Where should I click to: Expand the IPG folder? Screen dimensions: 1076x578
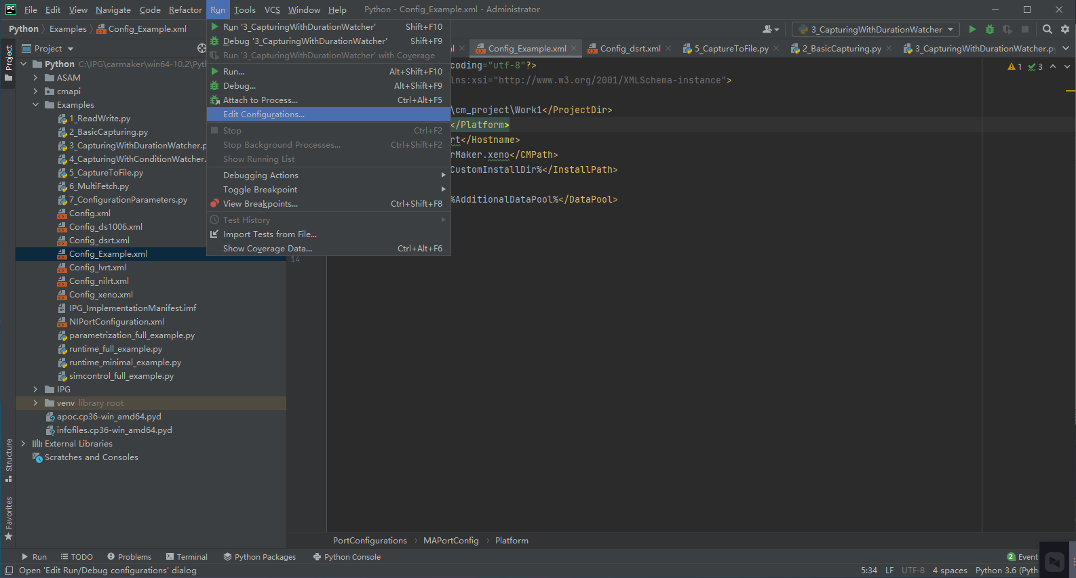[35, 390]
